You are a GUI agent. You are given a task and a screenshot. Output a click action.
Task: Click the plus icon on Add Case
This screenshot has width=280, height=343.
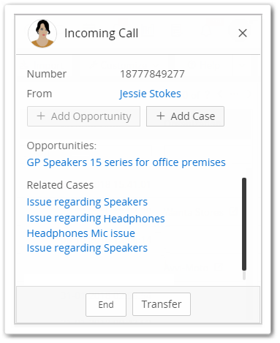(x=161, y=116)
